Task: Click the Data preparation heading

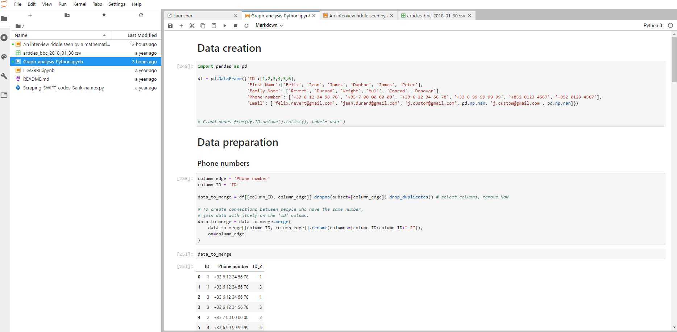Action: tap(238, 142)
